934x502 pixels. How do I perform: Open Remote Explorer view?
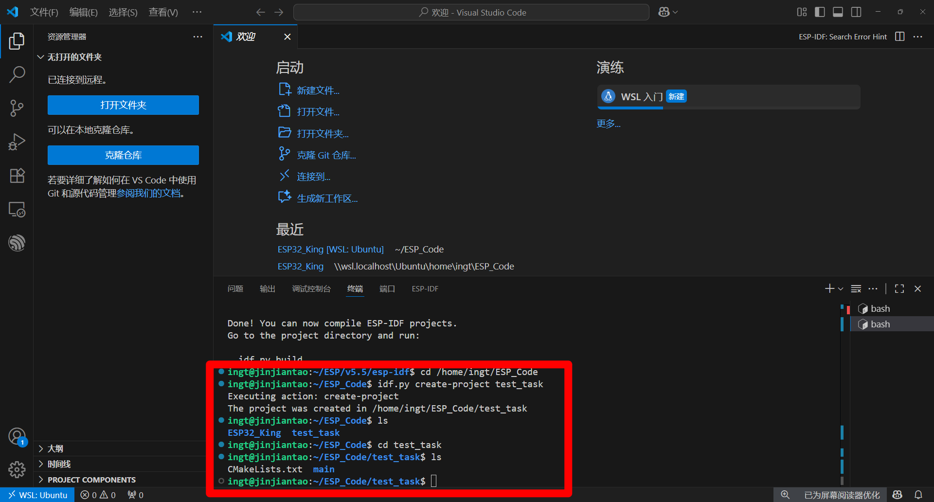coord(17,209)
